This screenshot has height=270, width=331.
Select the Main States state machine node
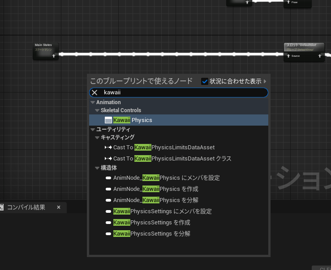point(46,51)
